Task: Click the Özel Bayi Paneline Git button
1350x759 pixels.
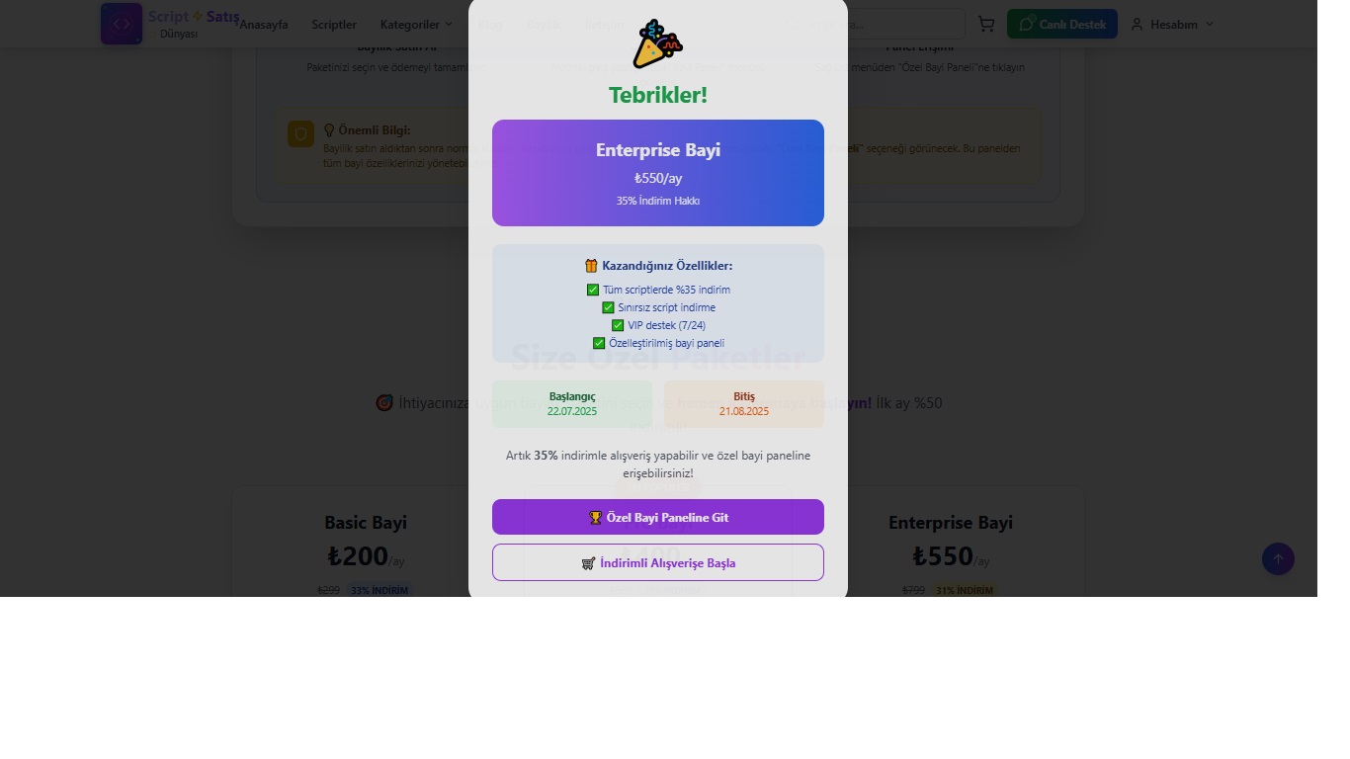Action: (658, 517)
